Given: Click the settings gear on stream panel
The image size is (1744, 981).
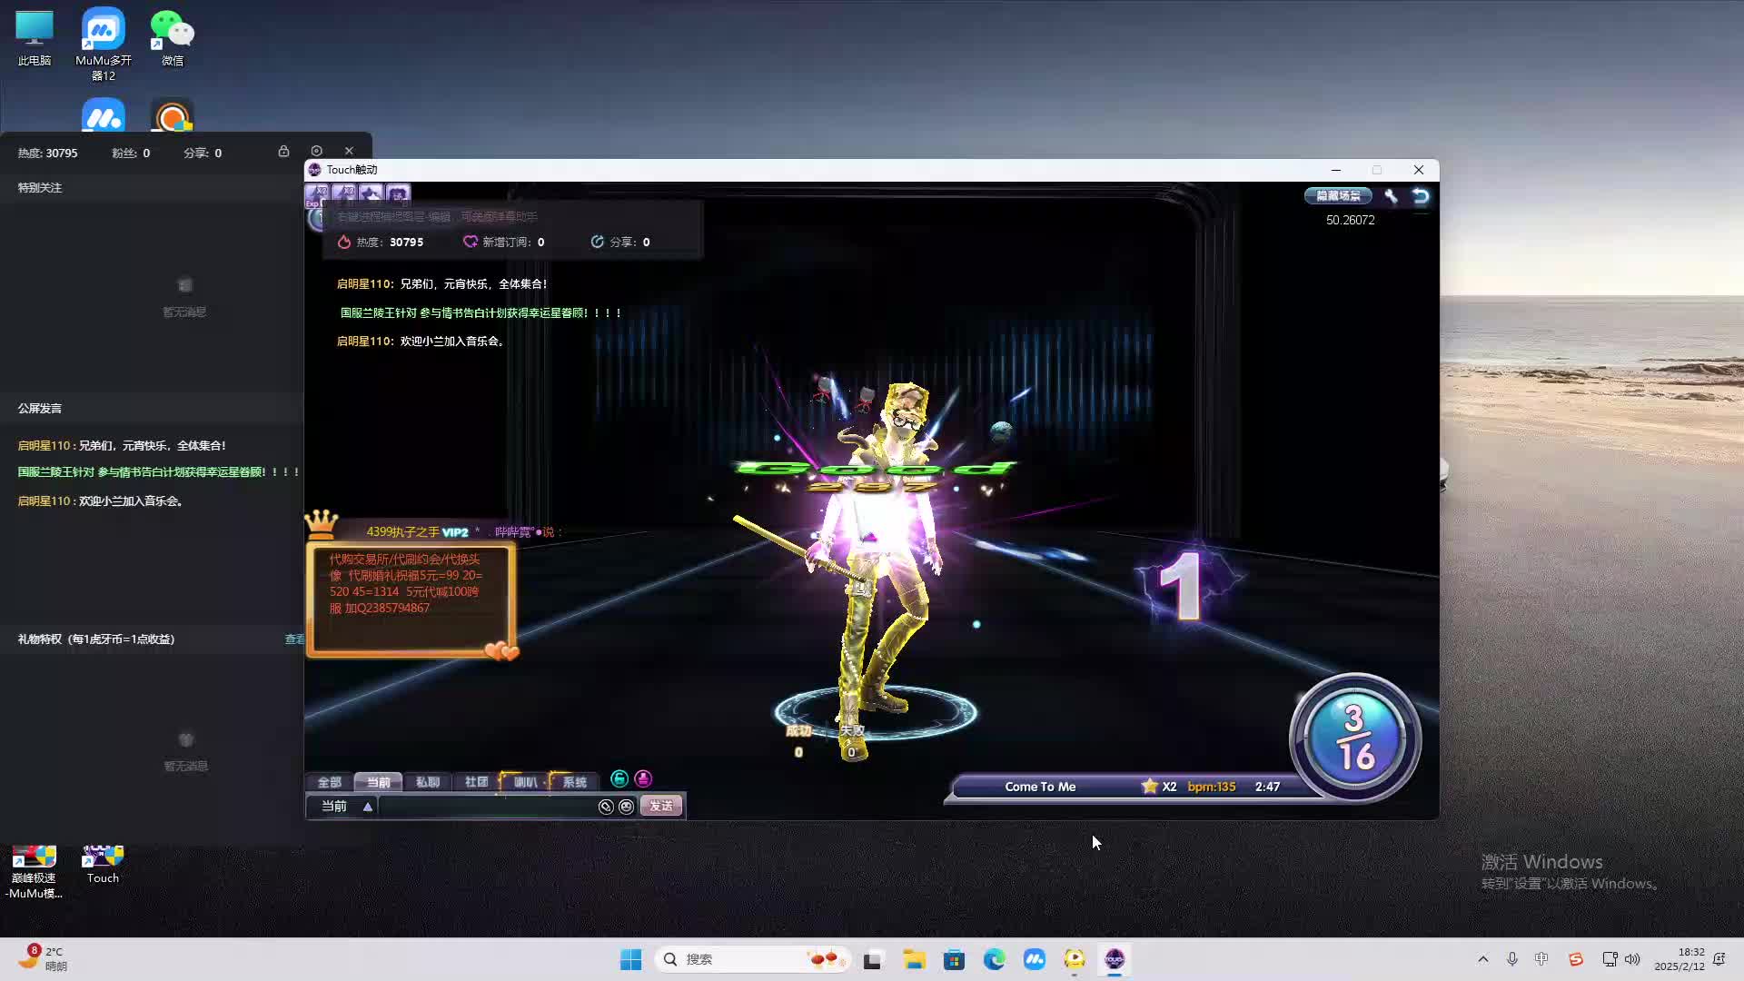Looking at the screenshot, I should click(x=316, y=151).
